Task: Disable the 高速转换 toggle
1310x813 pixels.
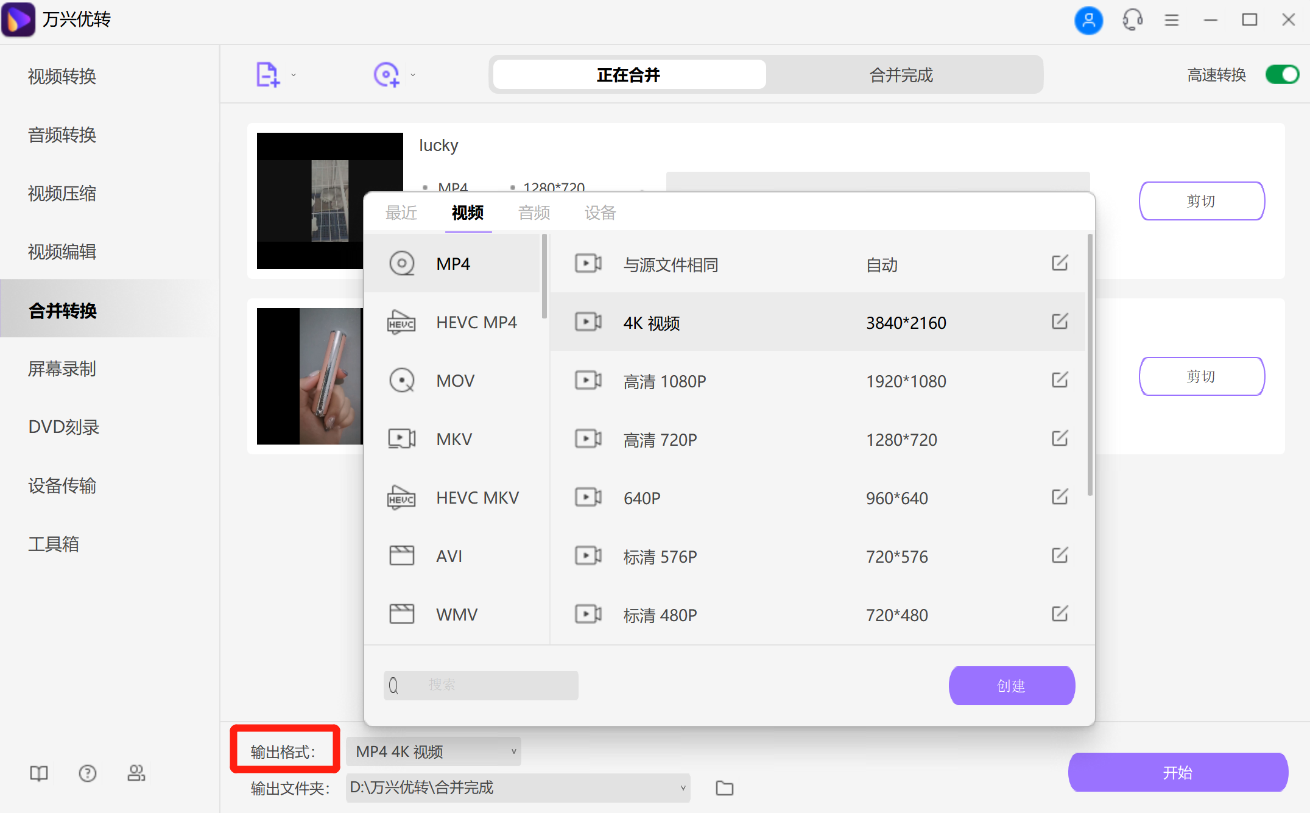Action: point(1282,74)
